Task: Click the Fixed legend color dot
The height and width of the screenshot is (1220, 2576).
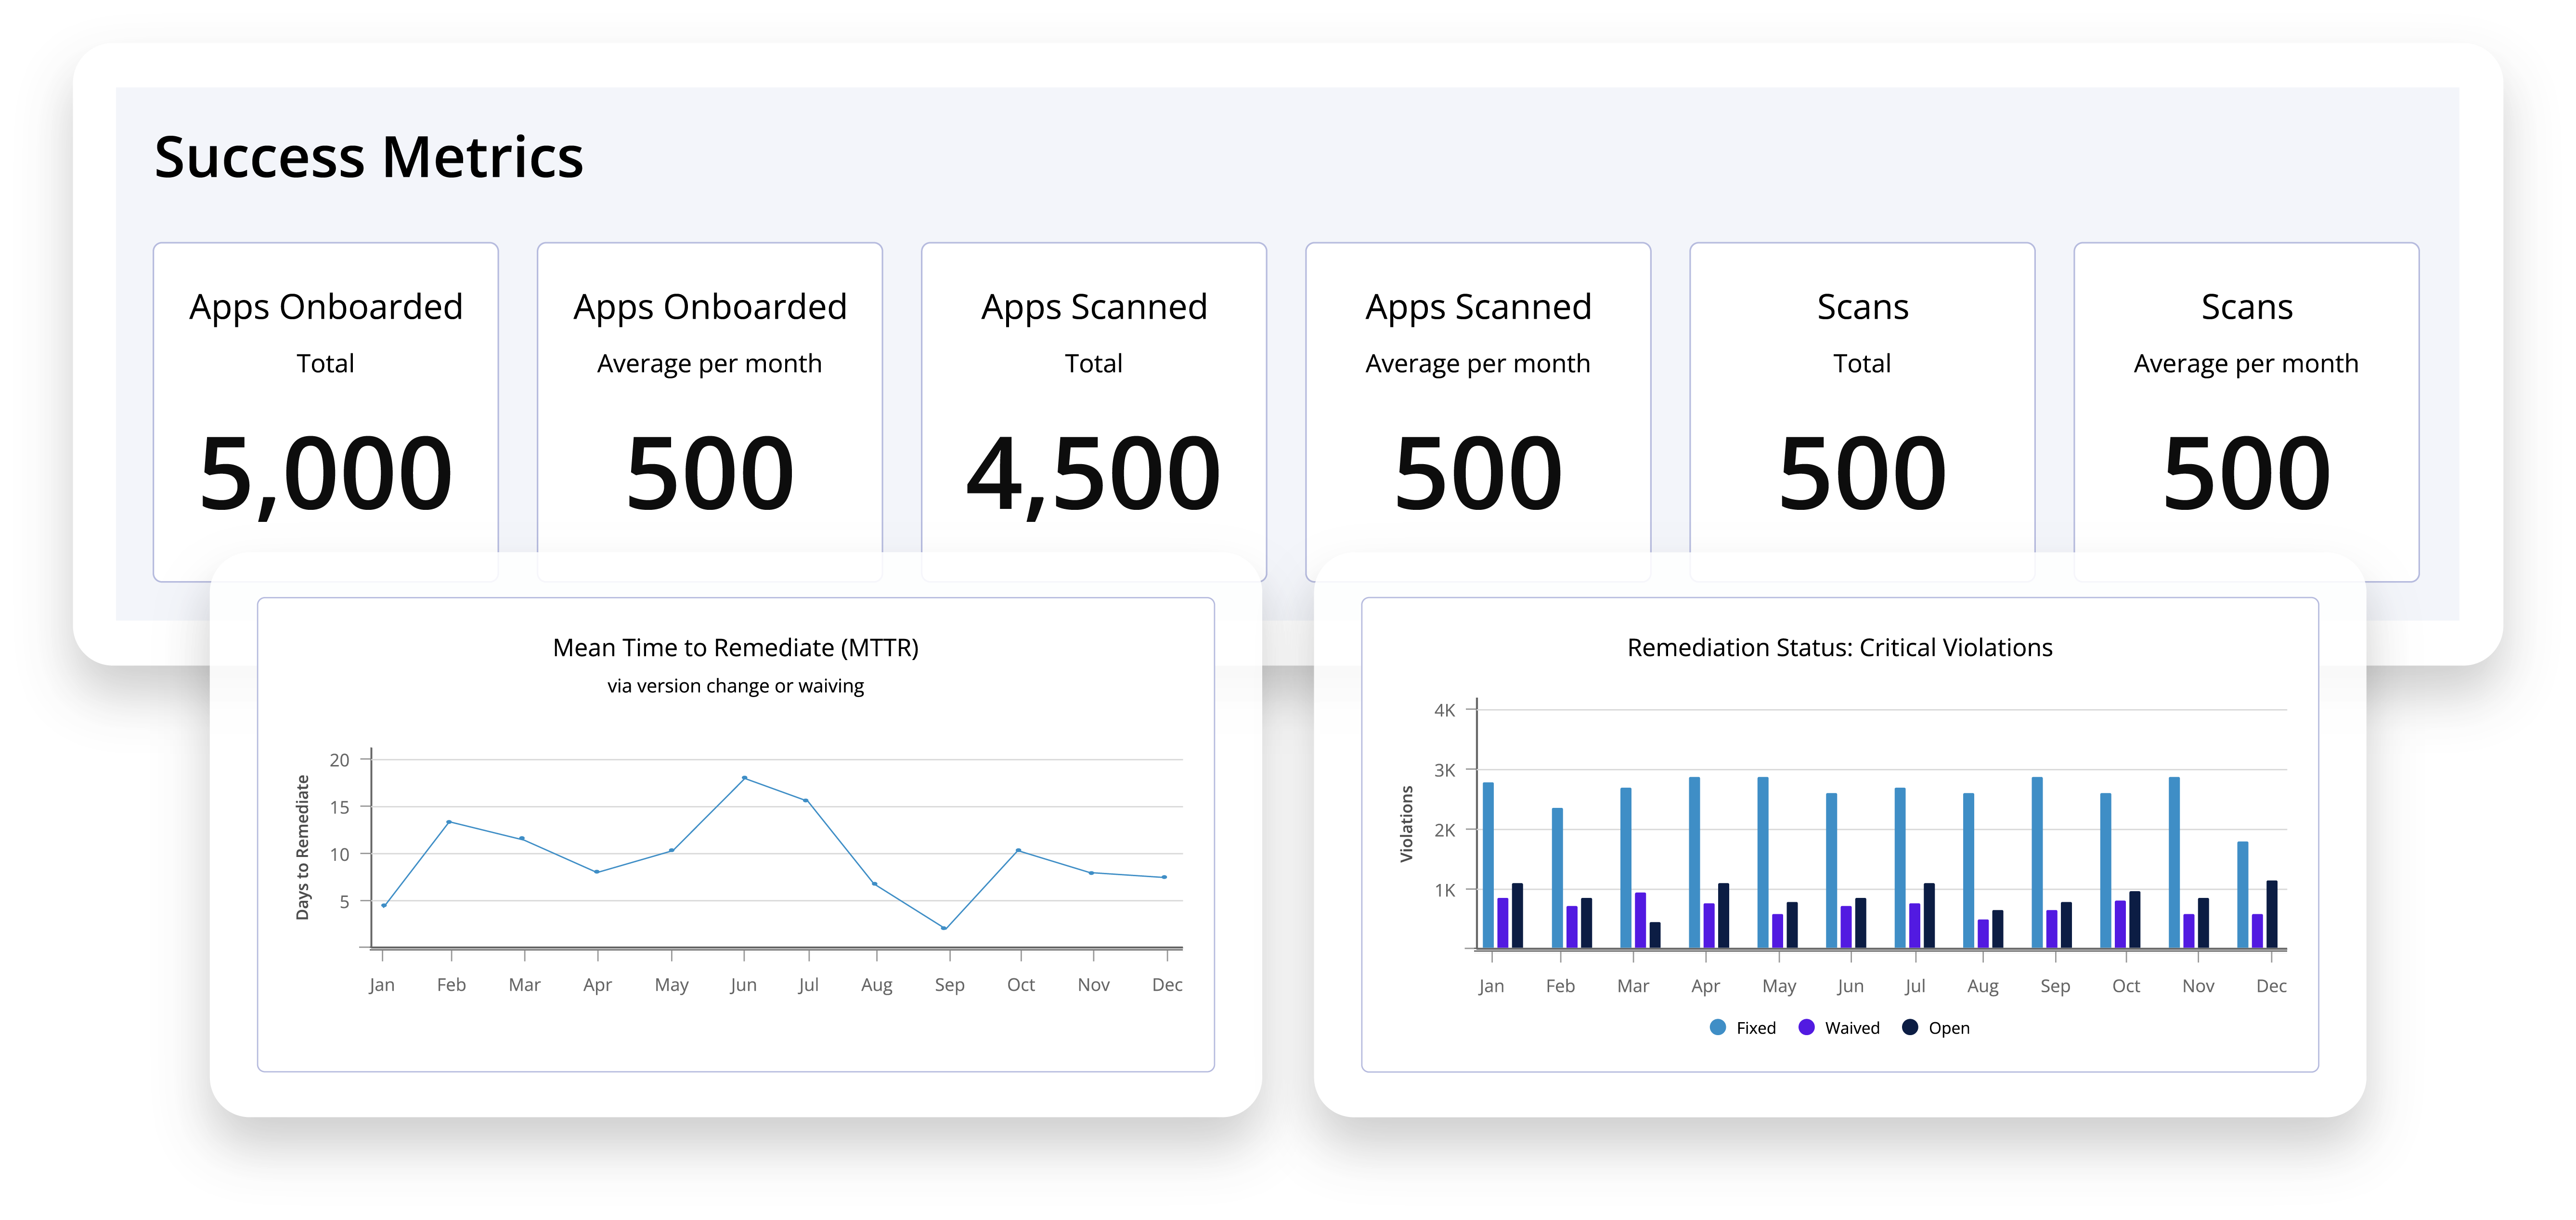Action: point(1718,1027)
